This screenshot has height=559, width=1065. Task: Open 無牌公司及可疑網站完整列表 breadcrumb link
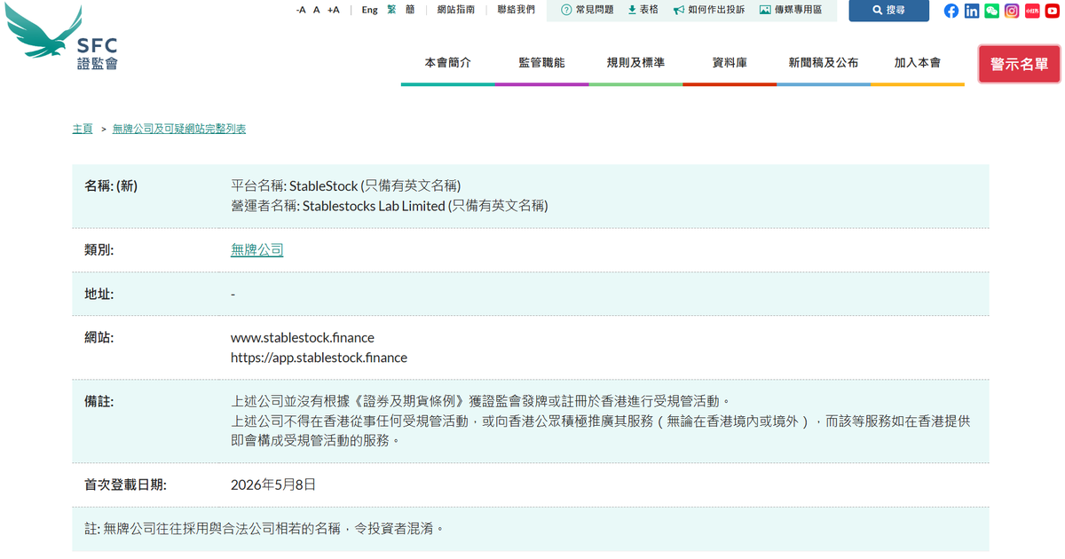tap(179, 129)
